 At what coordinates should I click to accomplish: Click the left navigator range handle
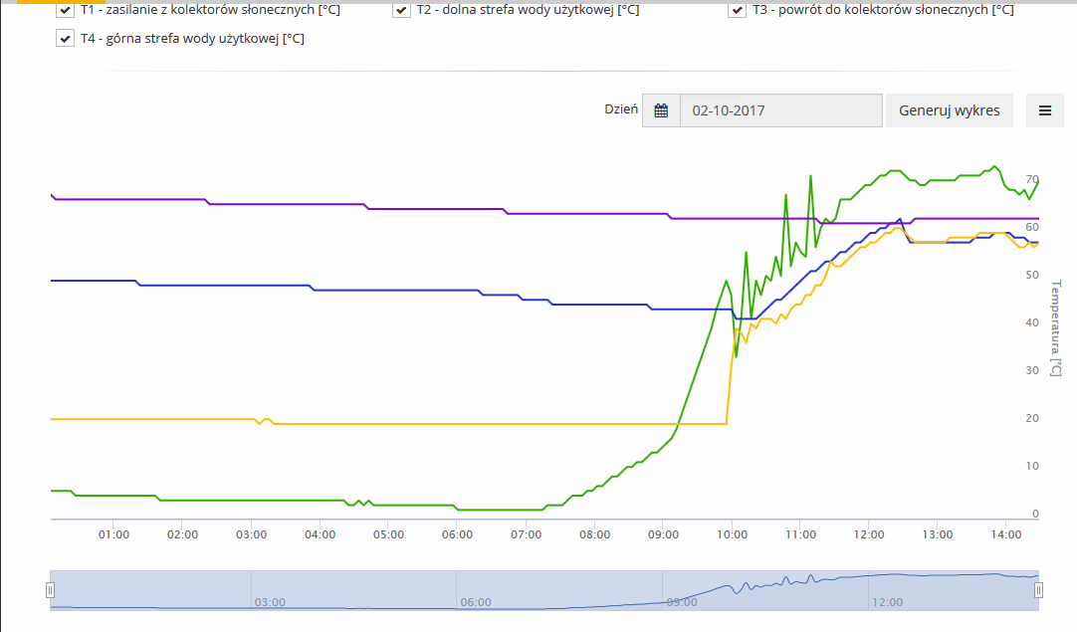click(50, 590)
